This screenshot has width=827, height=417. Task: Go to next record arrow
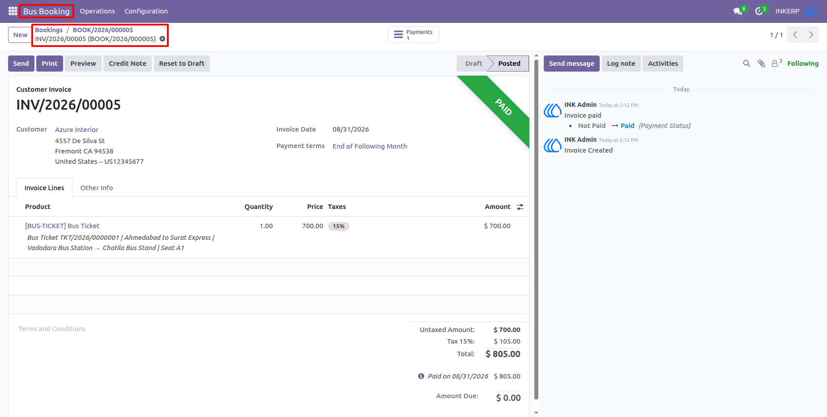tap(811, 35)
